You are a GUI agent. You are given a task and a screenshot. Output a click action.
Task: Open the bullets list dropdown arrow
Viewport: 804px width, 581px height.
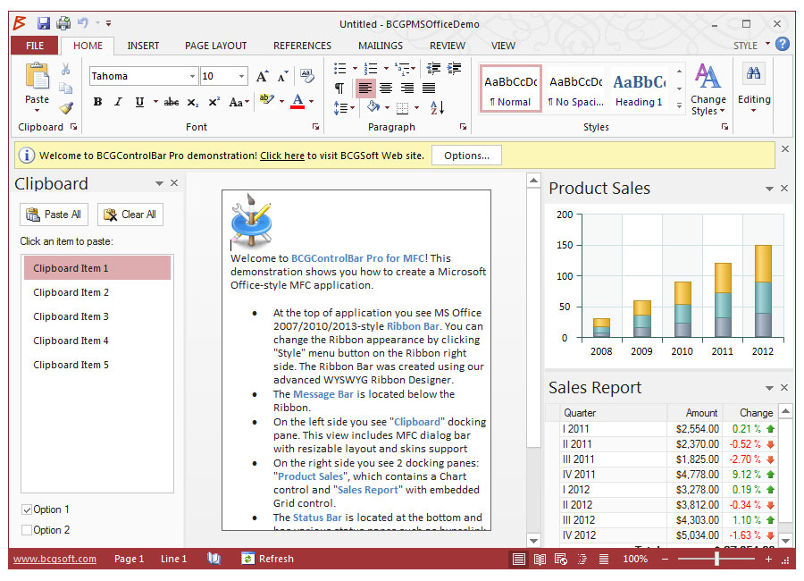pyautogui.click(x=355, y=68)
